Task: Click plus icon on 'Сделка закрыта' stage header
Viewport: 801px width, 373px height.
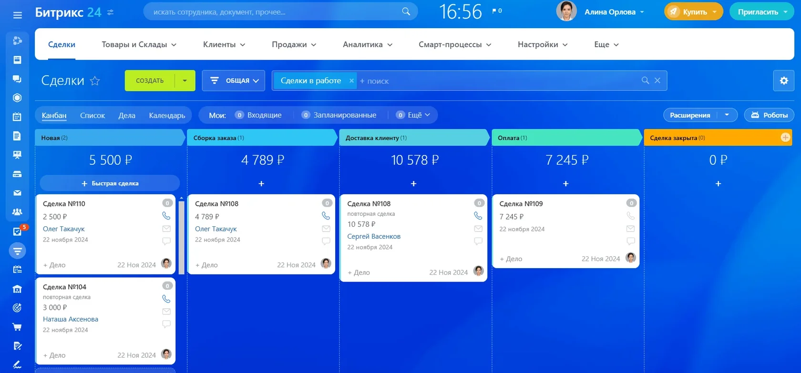Action: tap(785, 138)
